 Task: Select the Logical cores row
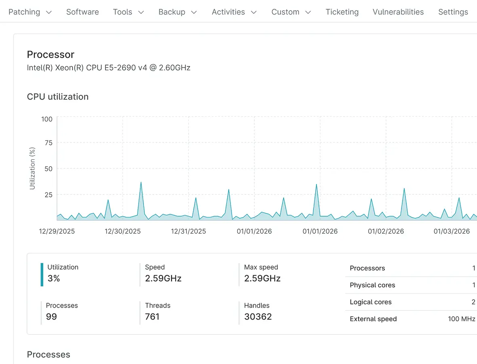(411, 302)
